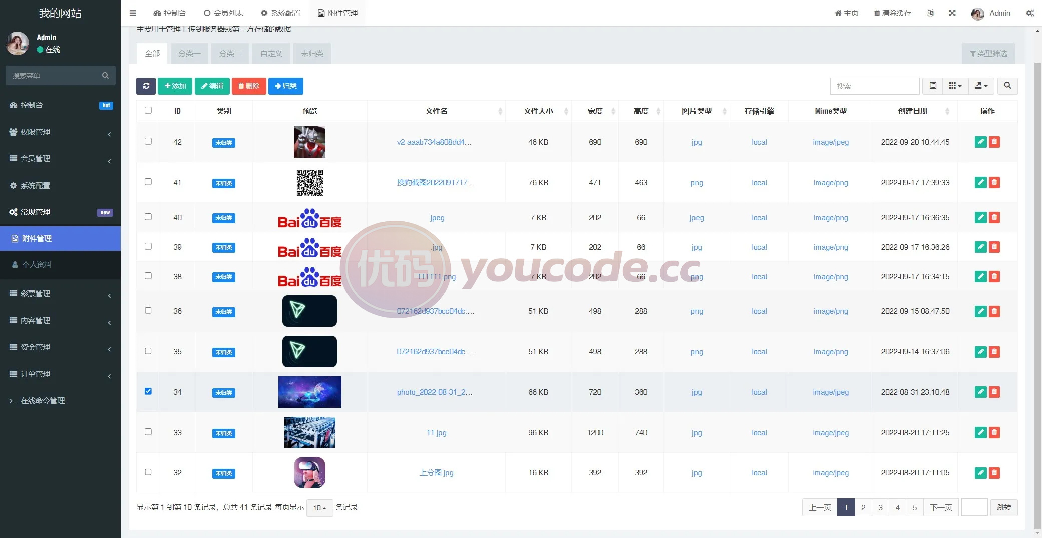
Task: Click the red delete icon for ID 33
Action: [x=994, y=432]
